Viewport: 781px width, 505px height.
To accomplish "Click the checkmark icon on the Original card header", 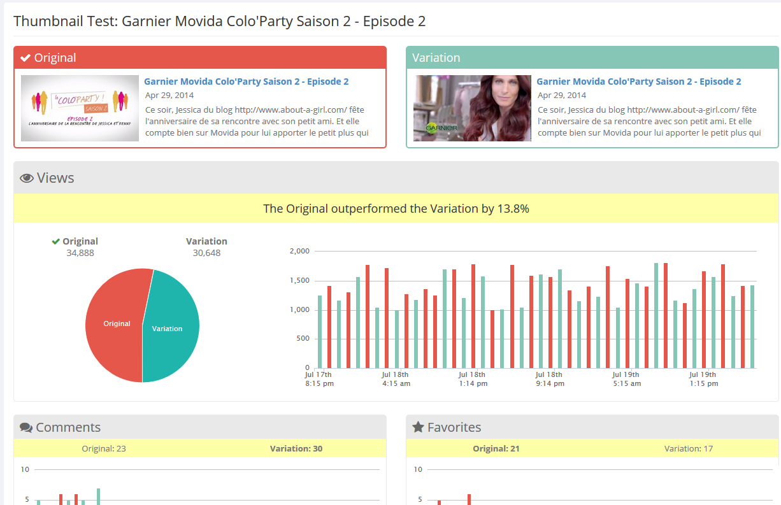I will pos(25,57).
